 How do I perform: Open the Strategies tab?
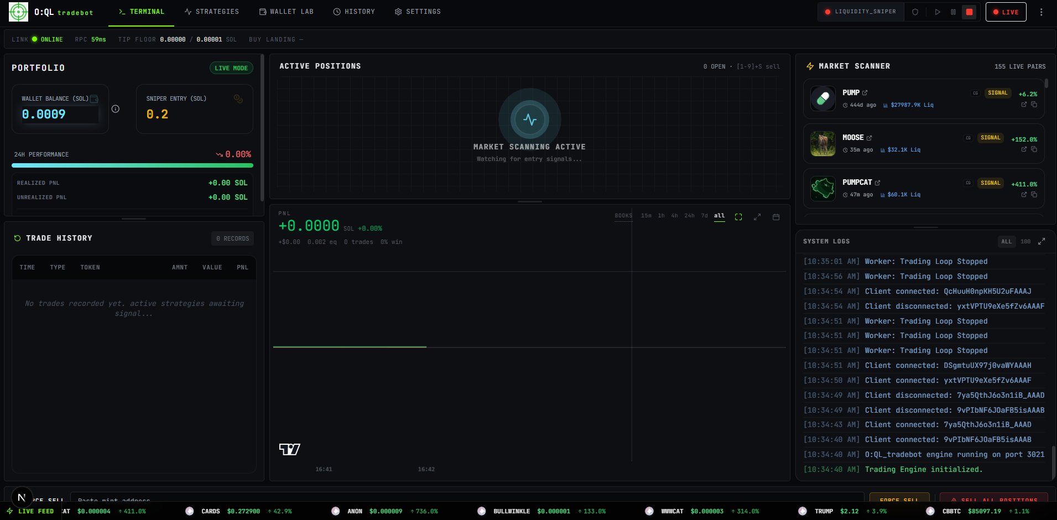tap(212, 12)
